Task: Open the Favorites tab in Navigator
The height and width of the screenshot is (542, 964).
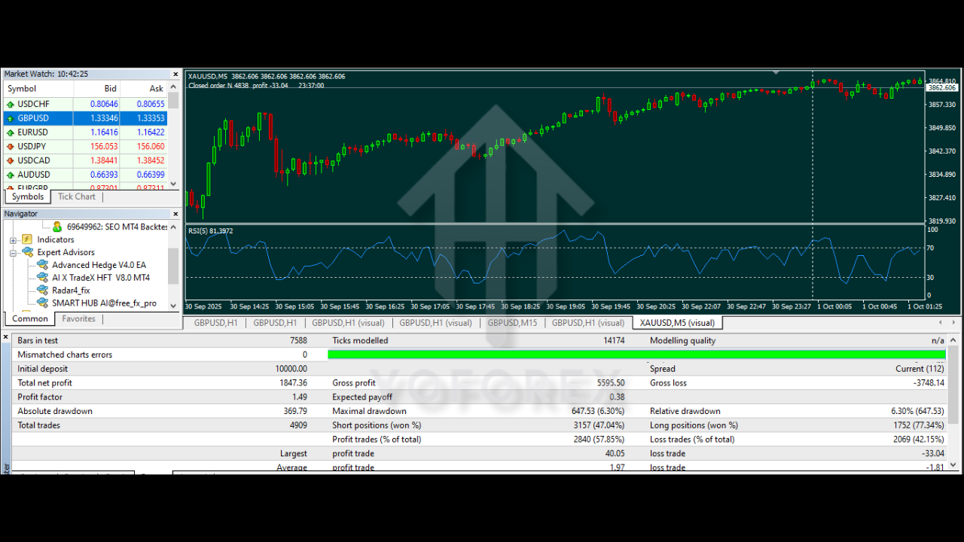Action: (78, 318)
